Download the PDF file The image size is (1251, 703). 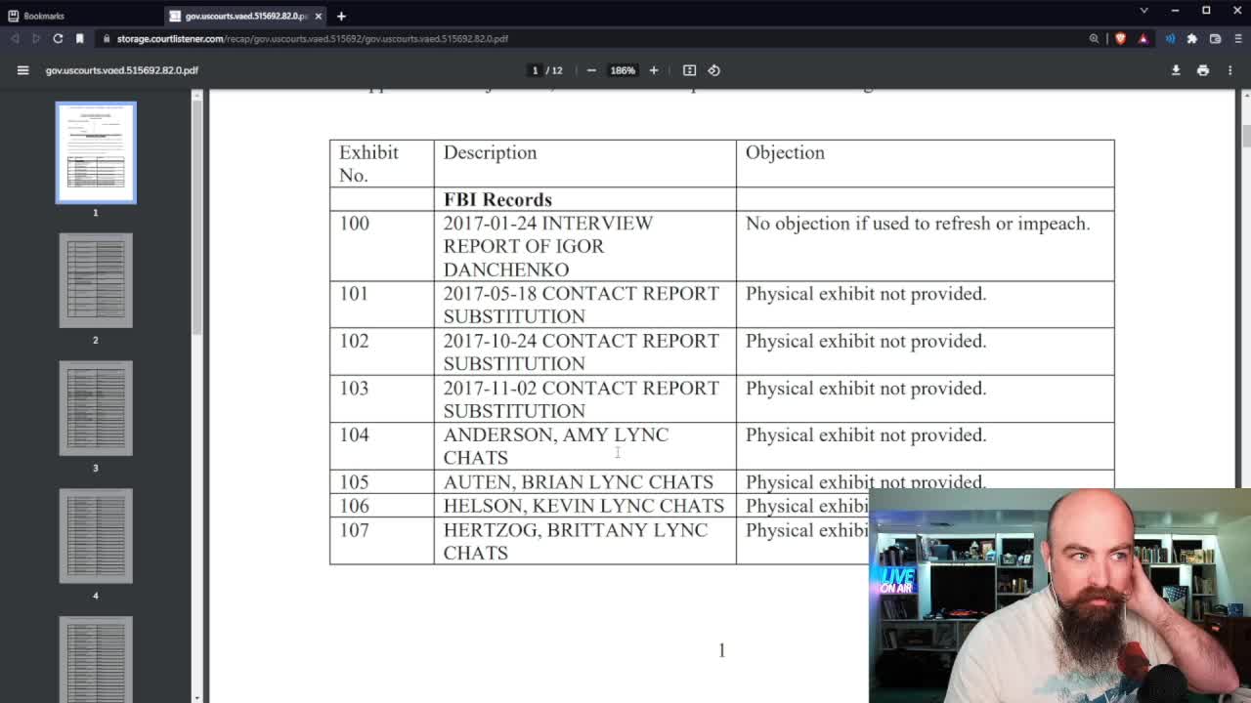coord(1176,70)
